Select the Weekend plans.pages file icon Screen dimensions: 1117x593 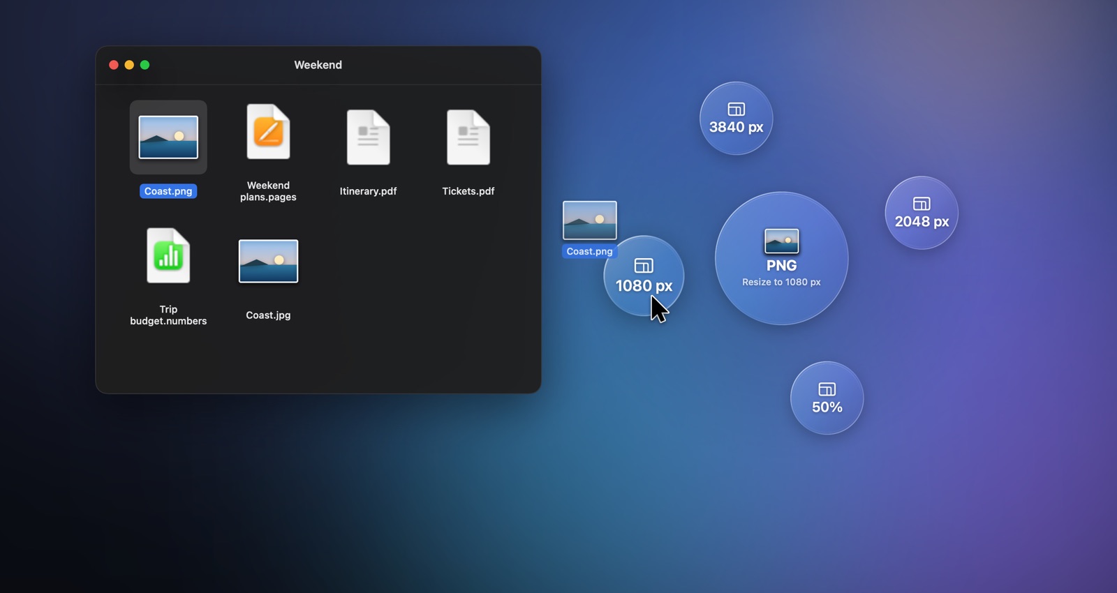tap(268, 132)
